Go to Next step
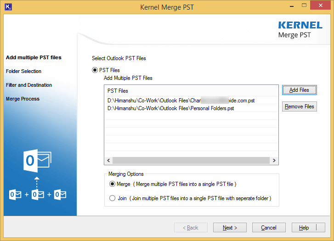This screenshot has width=334, height=241. pyautogui.click(x=230, y=228)
